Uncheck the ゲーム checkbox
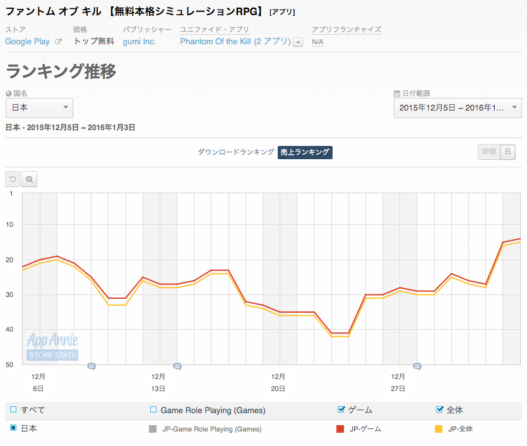Screen dimensions: 527x446 341,409
